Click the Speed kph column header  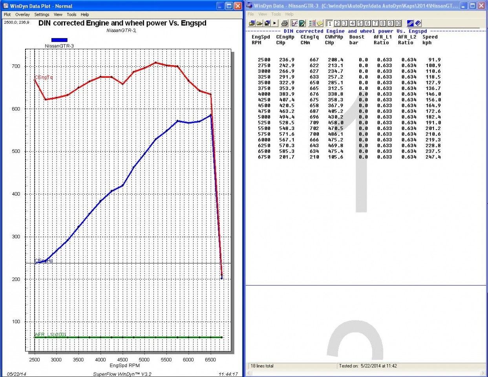430,40
